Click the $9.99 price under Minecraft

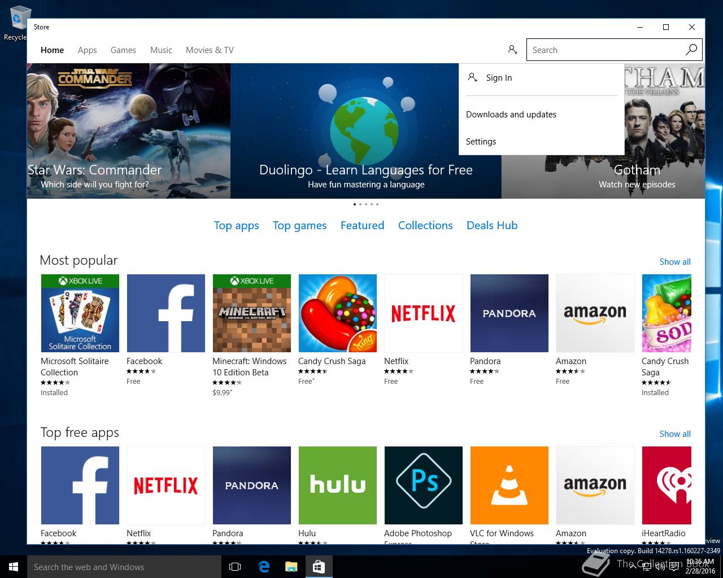click(x=222, y=393)
